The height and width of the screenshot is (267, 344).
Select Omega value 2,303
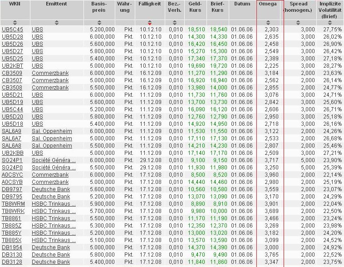271,30
